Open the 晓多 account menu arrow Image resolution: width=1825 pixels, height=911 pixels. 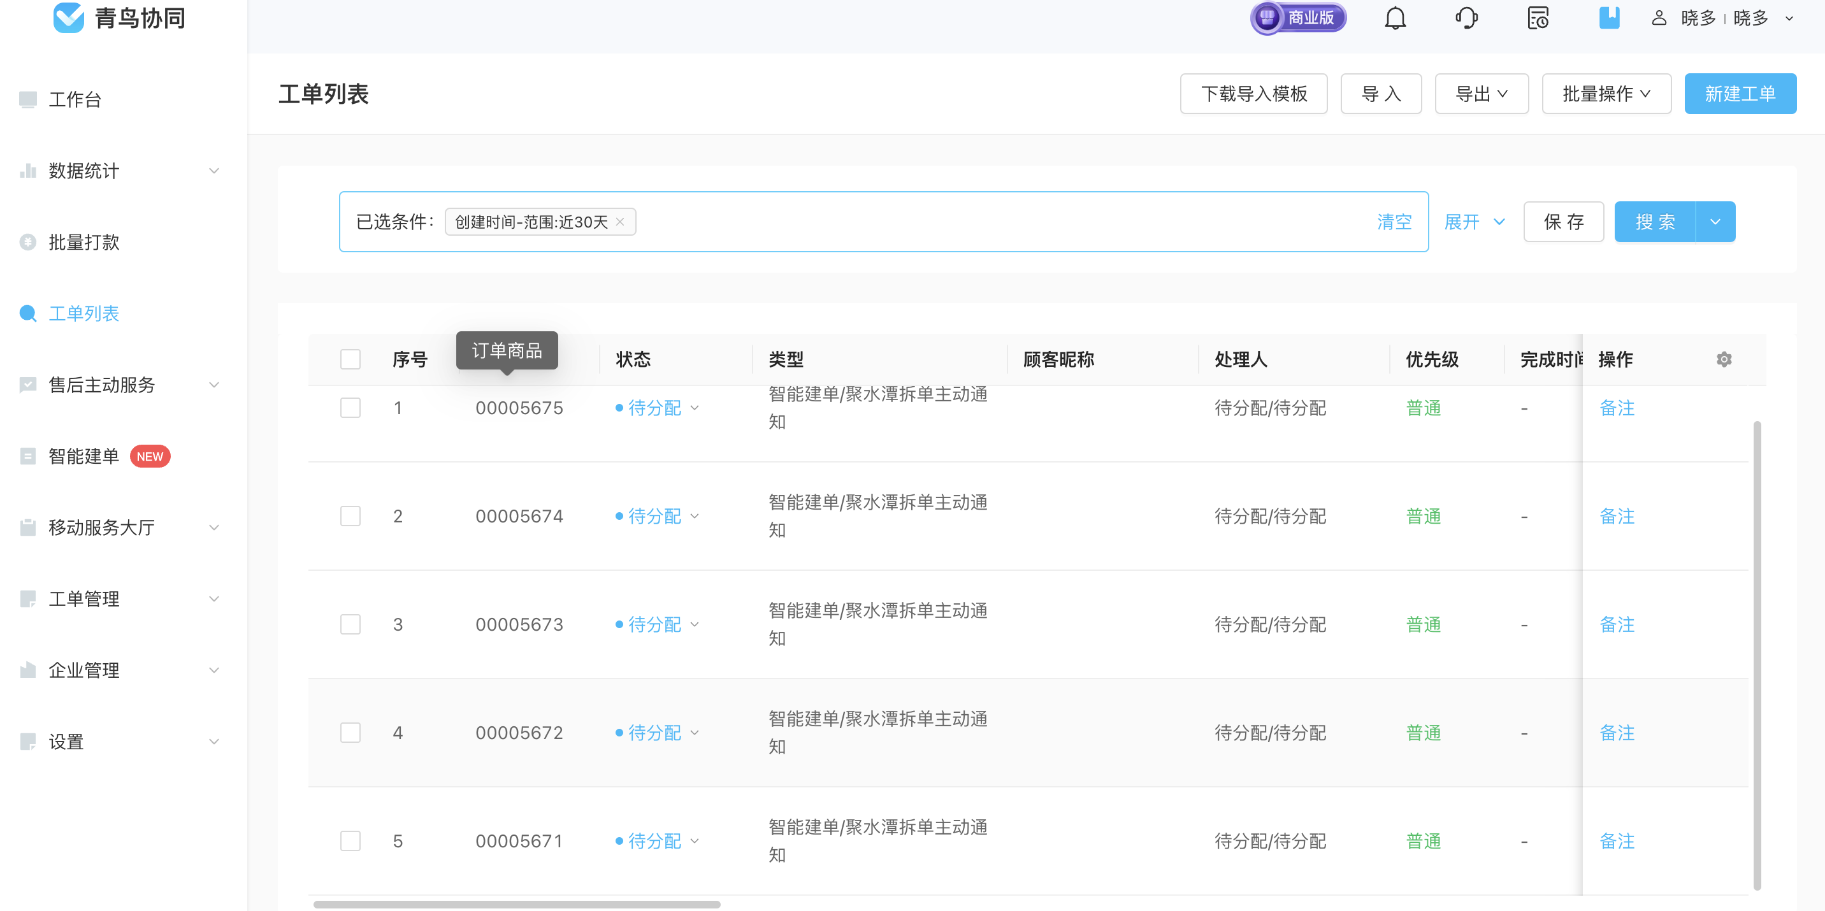1789,18
